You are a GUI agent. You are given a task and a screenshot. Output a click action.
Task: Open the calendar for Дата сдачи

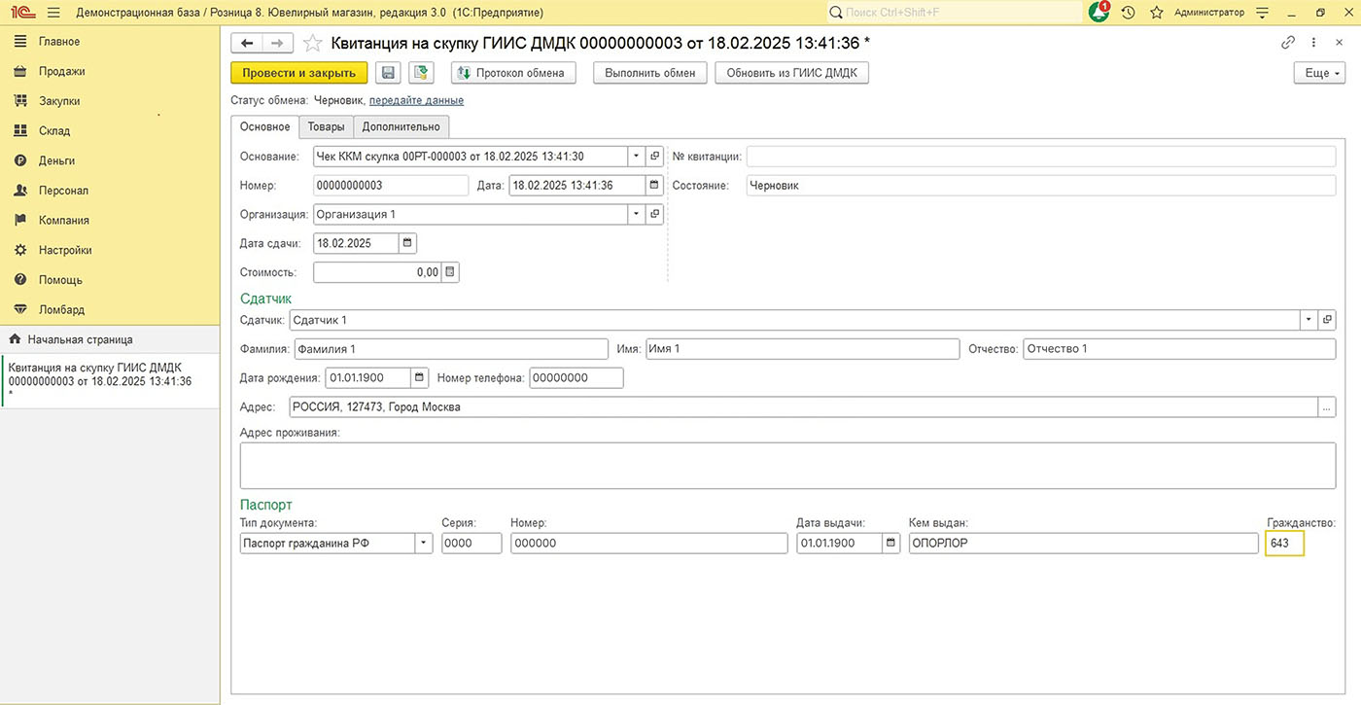point(408,243)
